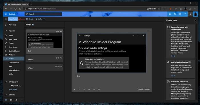Select the Notes folder

pyautogui.click(x=14, y=59)
